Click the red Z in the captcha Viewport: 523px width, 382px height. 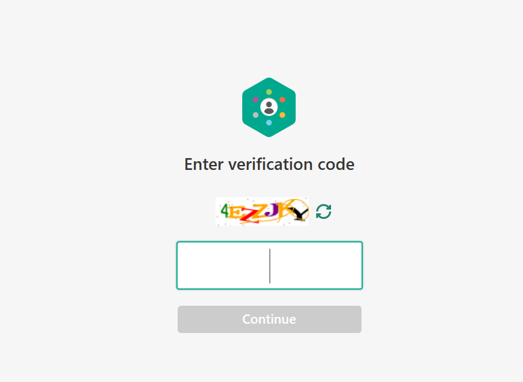click(248, 215)
